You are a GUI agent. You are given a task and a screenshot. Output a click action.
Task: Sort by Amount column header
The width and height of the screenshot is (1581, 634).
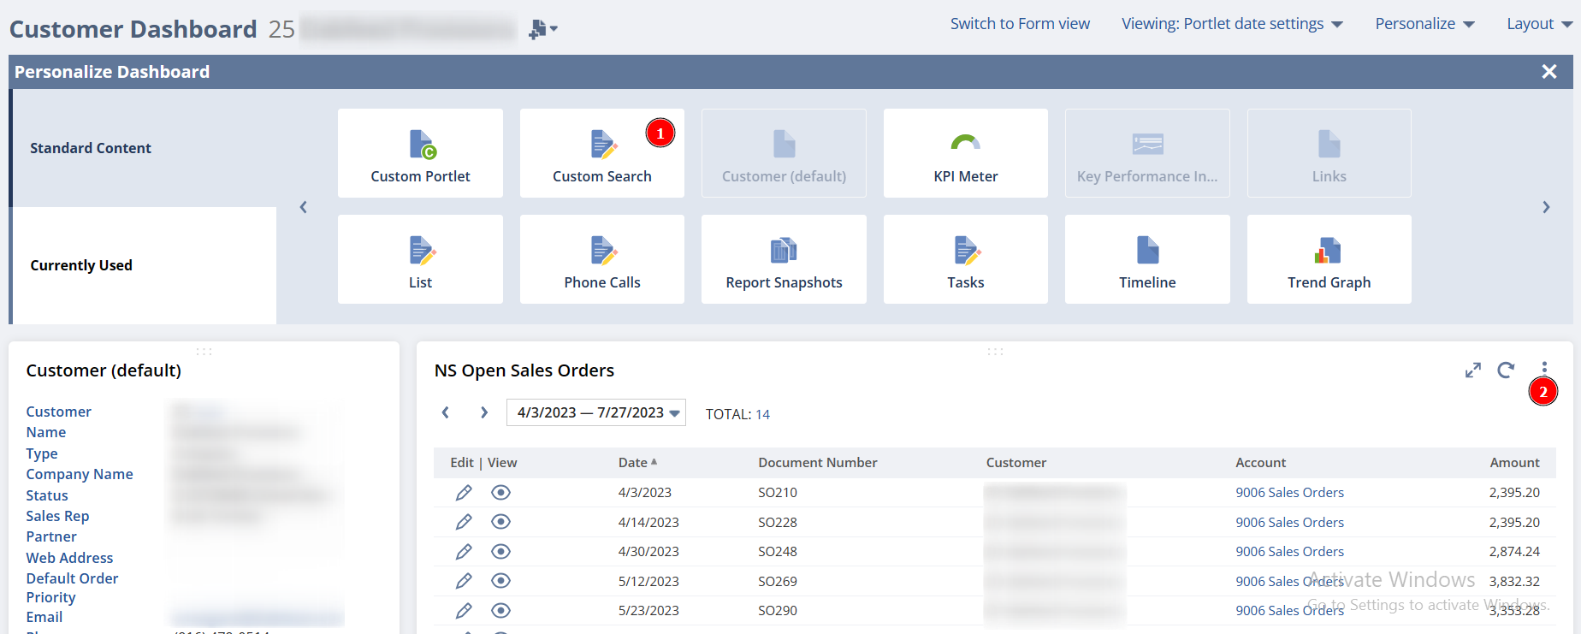1514,462
